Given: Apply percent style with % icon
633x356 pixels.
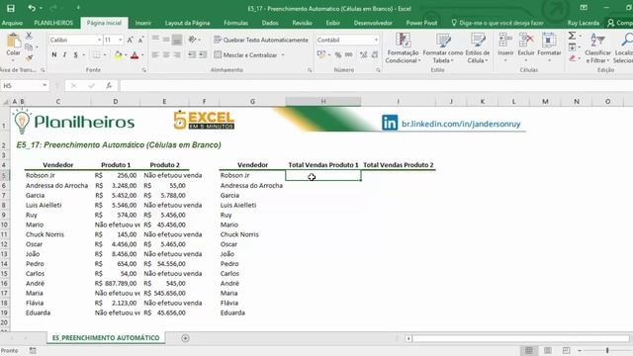Looking at the screenshot, I should point(338,55).
